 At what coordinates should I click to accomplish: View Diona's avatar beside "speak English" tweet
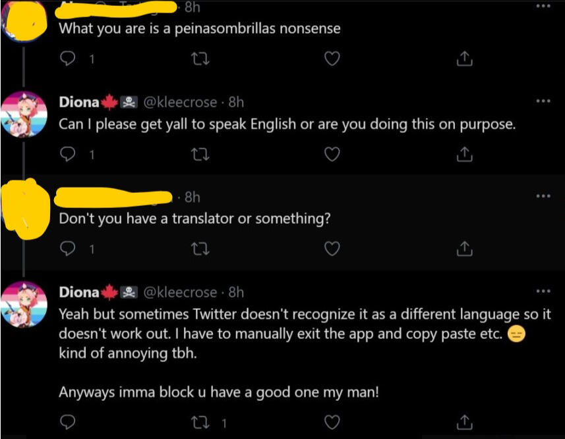(x=24, y=114)
